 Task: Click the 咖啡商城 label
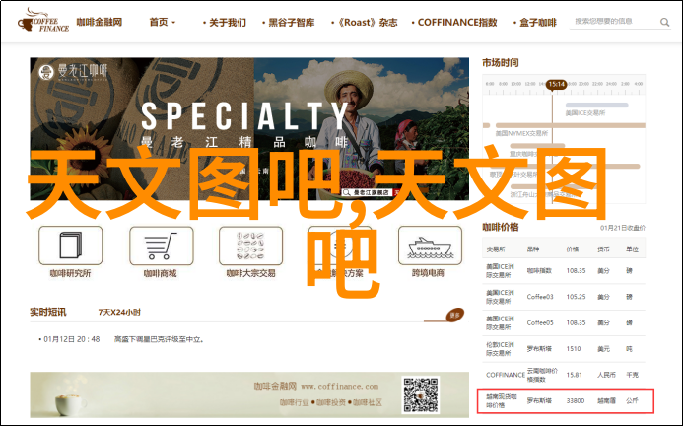[161, 273]
